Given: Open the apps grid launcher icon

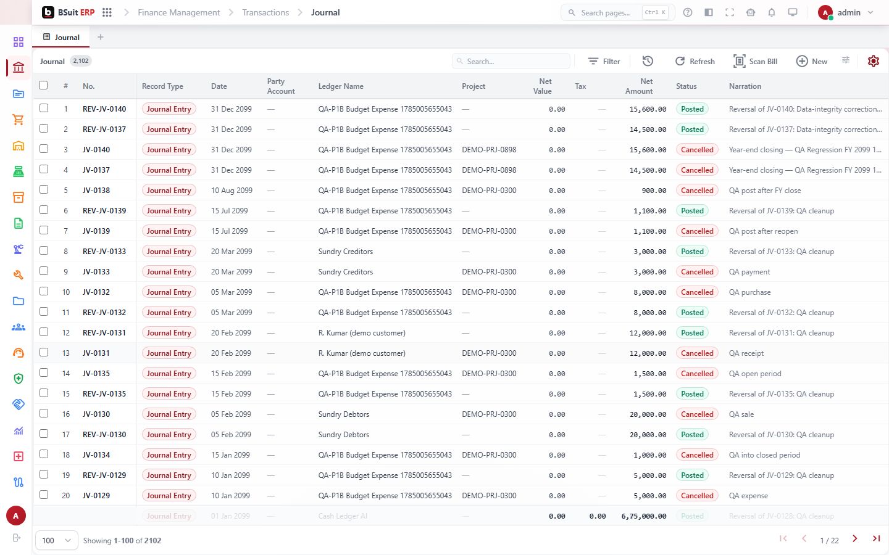Looking at the screenshot, I should point(107,12).
